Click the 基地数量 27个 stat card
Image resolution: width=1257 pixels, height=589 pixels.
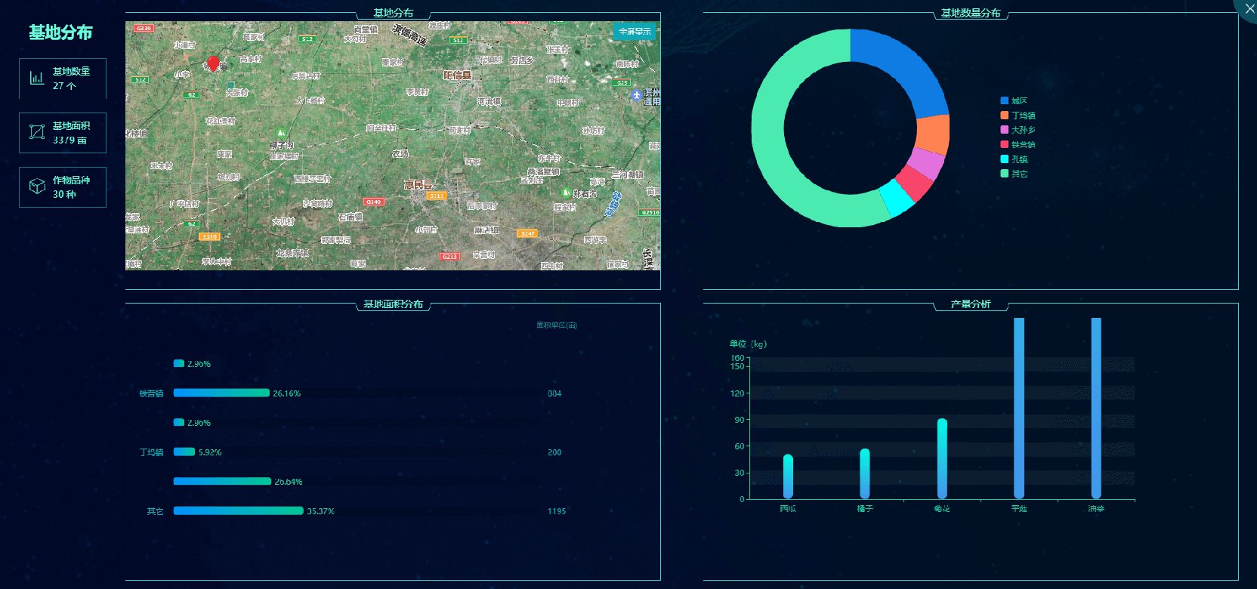click(63, 79)
